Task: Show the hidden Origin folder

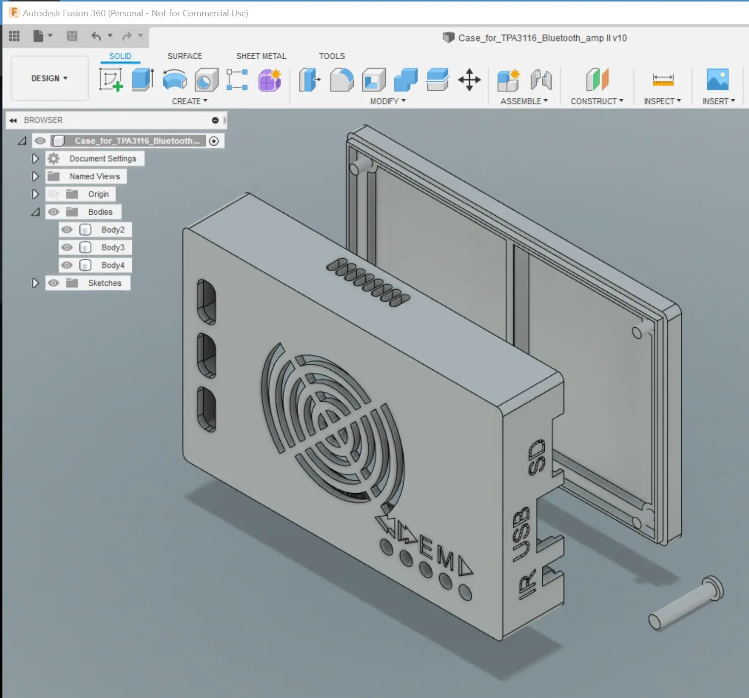Action: tap(53, 194)
